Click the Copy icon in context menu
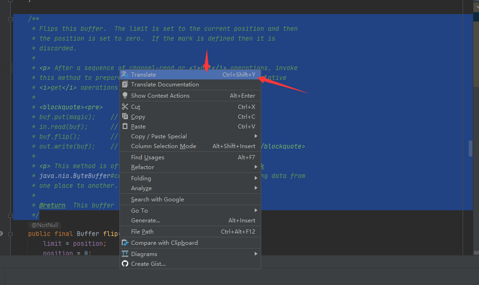This screenshot has height=285, width=479. 125,117
